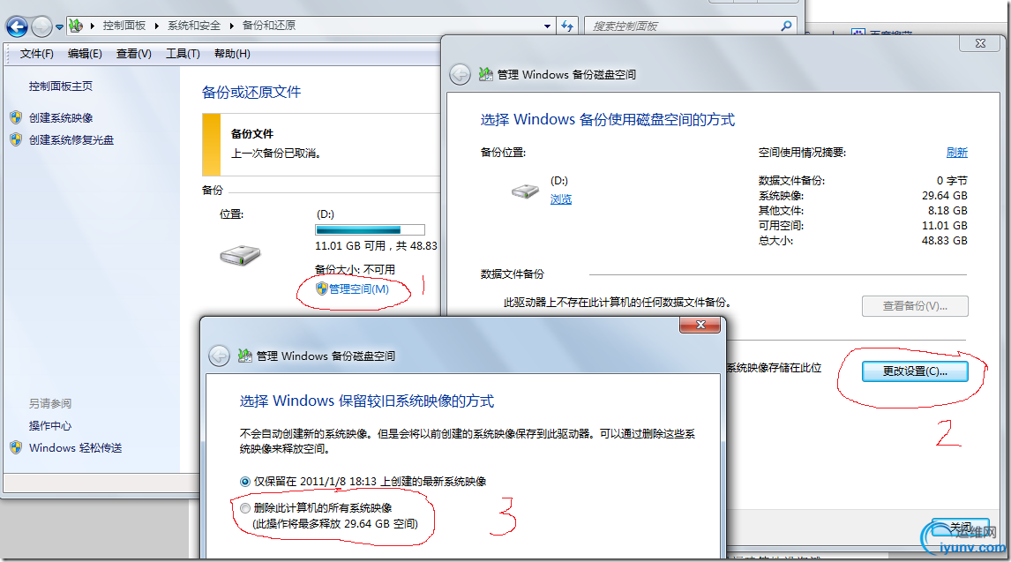Screen dimensions: 1011x562
Task: Open the address bar history dropdown
Action: click(546, 26)
